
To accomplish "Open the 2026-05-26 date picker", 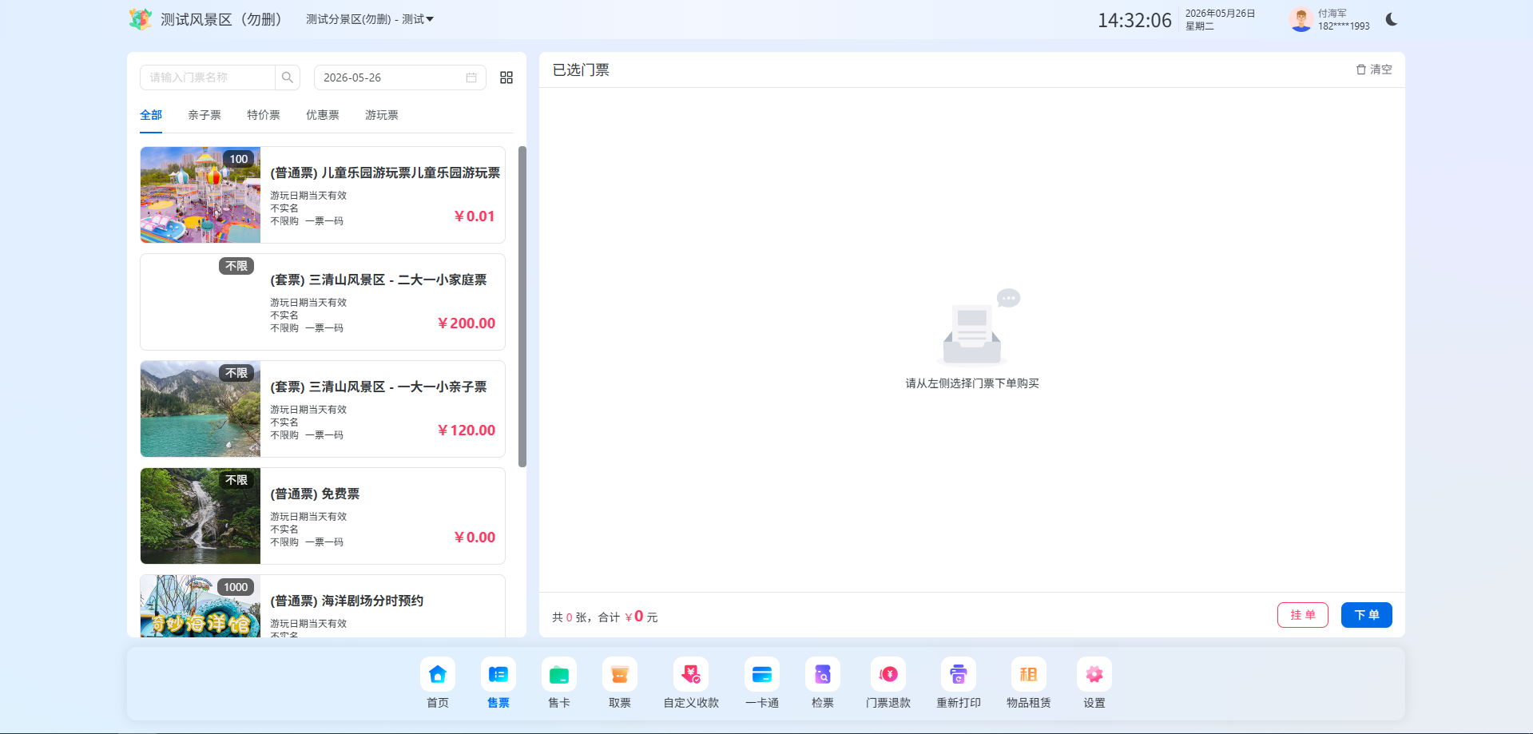I will [399, 77].
